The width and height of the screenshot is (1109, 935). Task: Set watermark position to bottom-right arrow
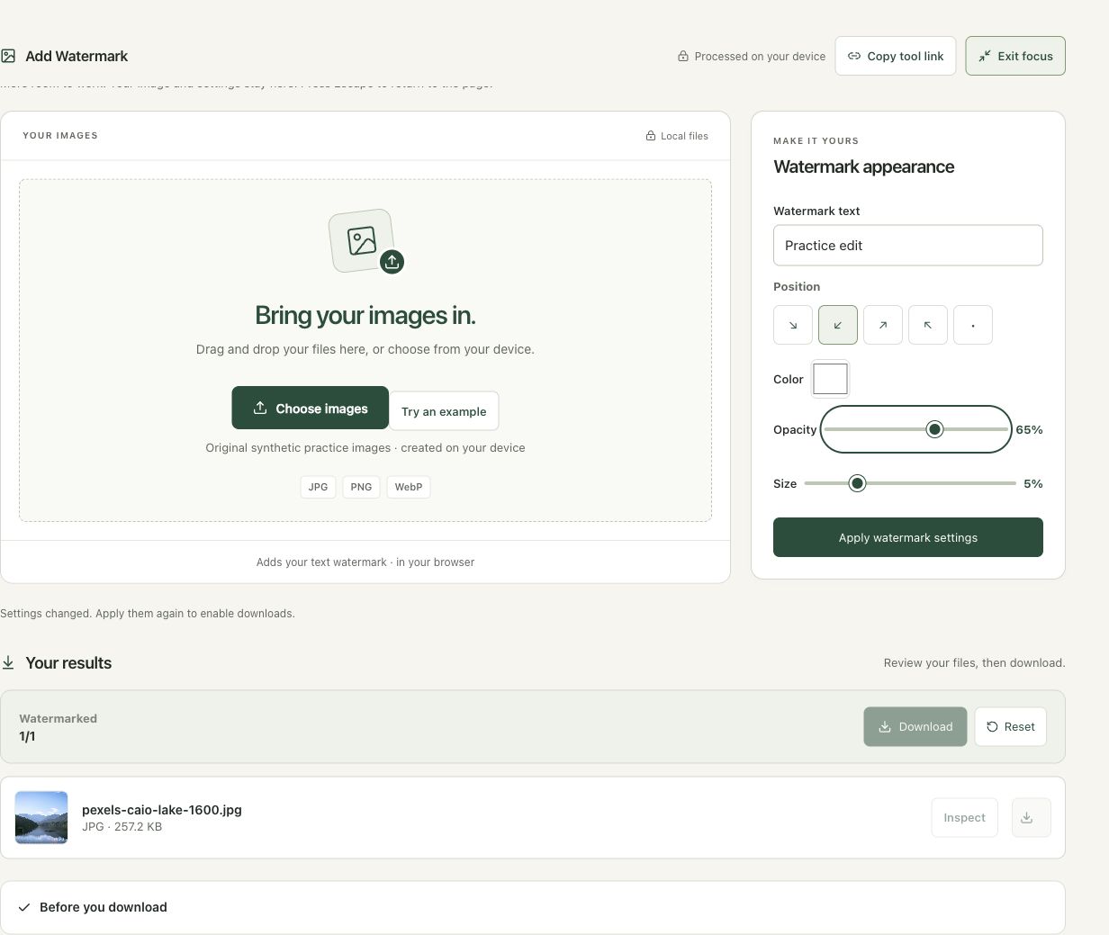click(x=793, y=325)
